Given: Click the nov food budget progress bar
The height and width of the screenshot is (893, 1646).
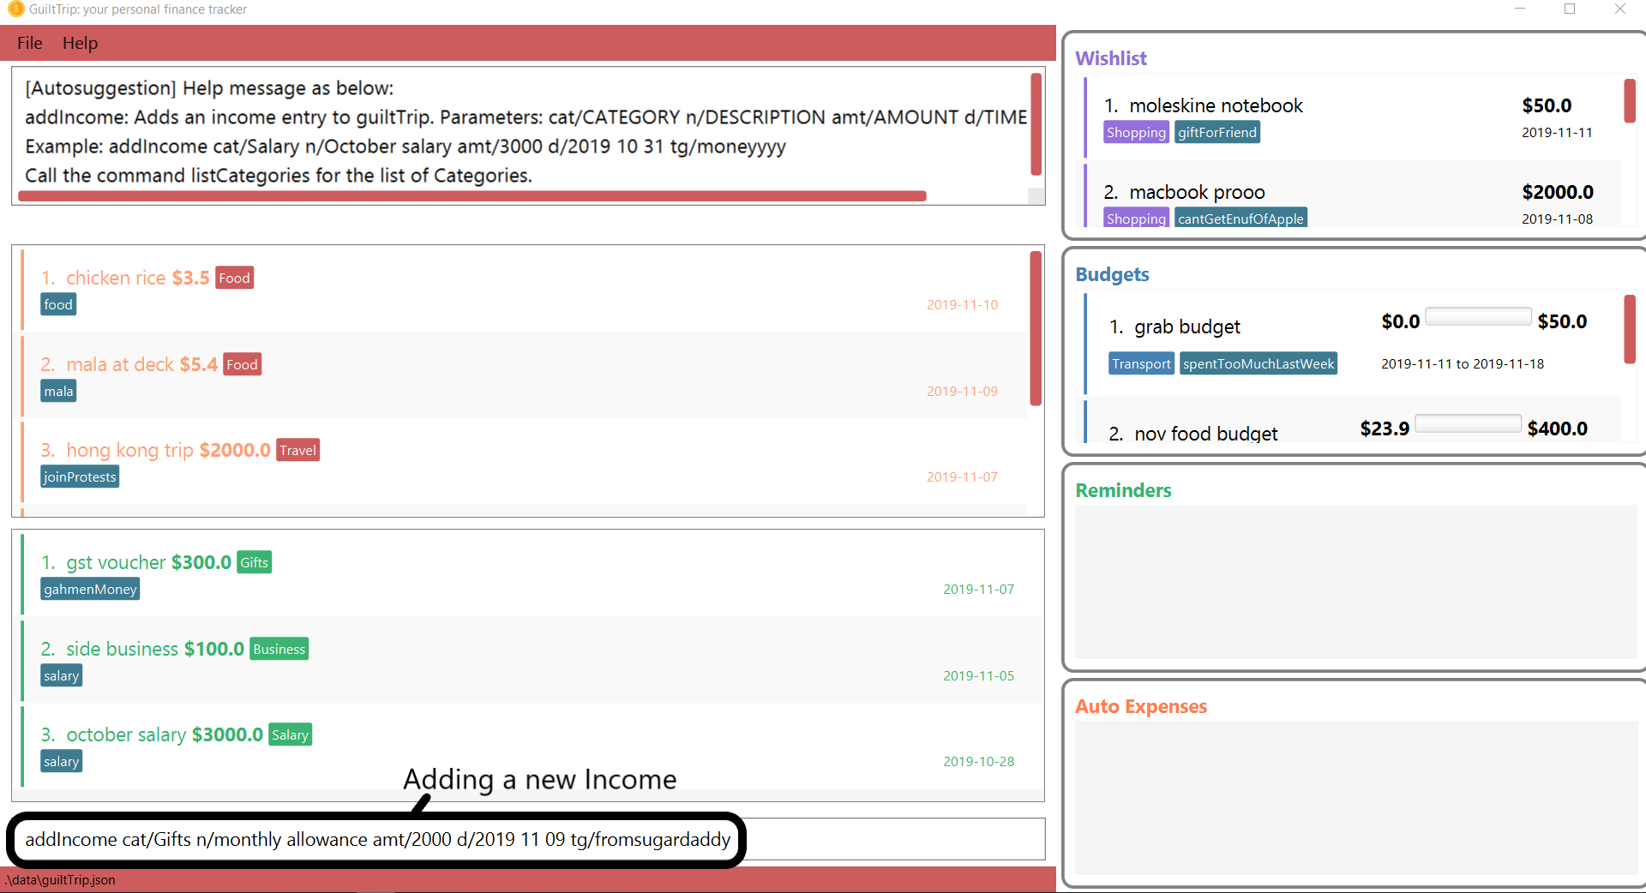Looking at the screenshot, I should [x=1468, y=423].
